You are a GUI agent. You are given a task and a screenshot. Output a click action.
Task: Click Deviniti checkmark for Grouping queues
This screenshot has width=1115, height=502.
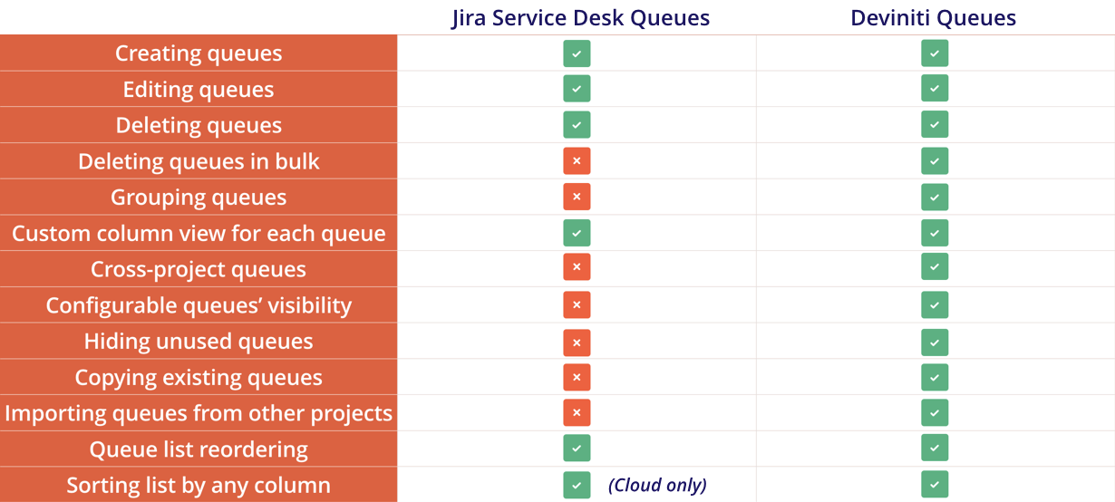pyautogui.click(x=935, y=197)
